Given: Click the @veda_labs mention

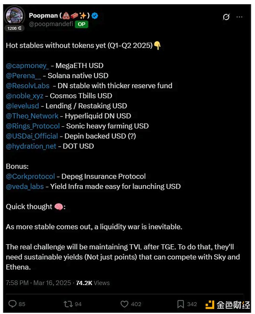Looking at the screenshot, I should click(25, 186).
